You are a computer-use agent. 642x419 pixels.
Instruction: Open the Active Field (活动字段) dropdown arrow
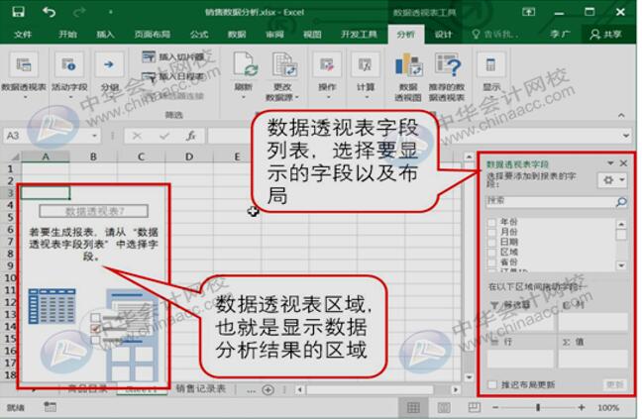click(x=70, y=97)
